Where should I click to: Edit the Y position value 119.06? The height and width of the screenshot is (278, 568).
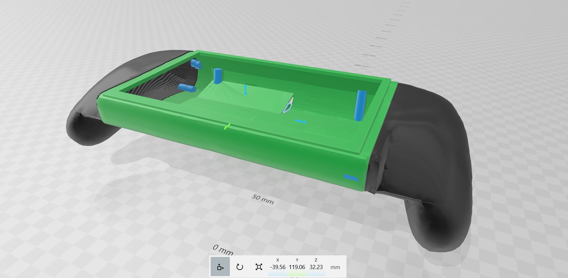tap(297, 267)
